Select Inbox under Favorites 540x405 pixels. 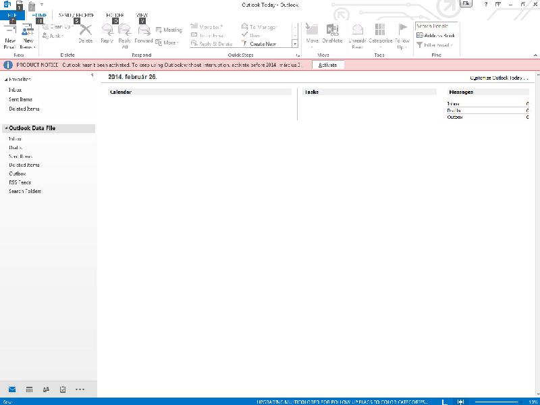pyautogui.click(x=15, y=90)
